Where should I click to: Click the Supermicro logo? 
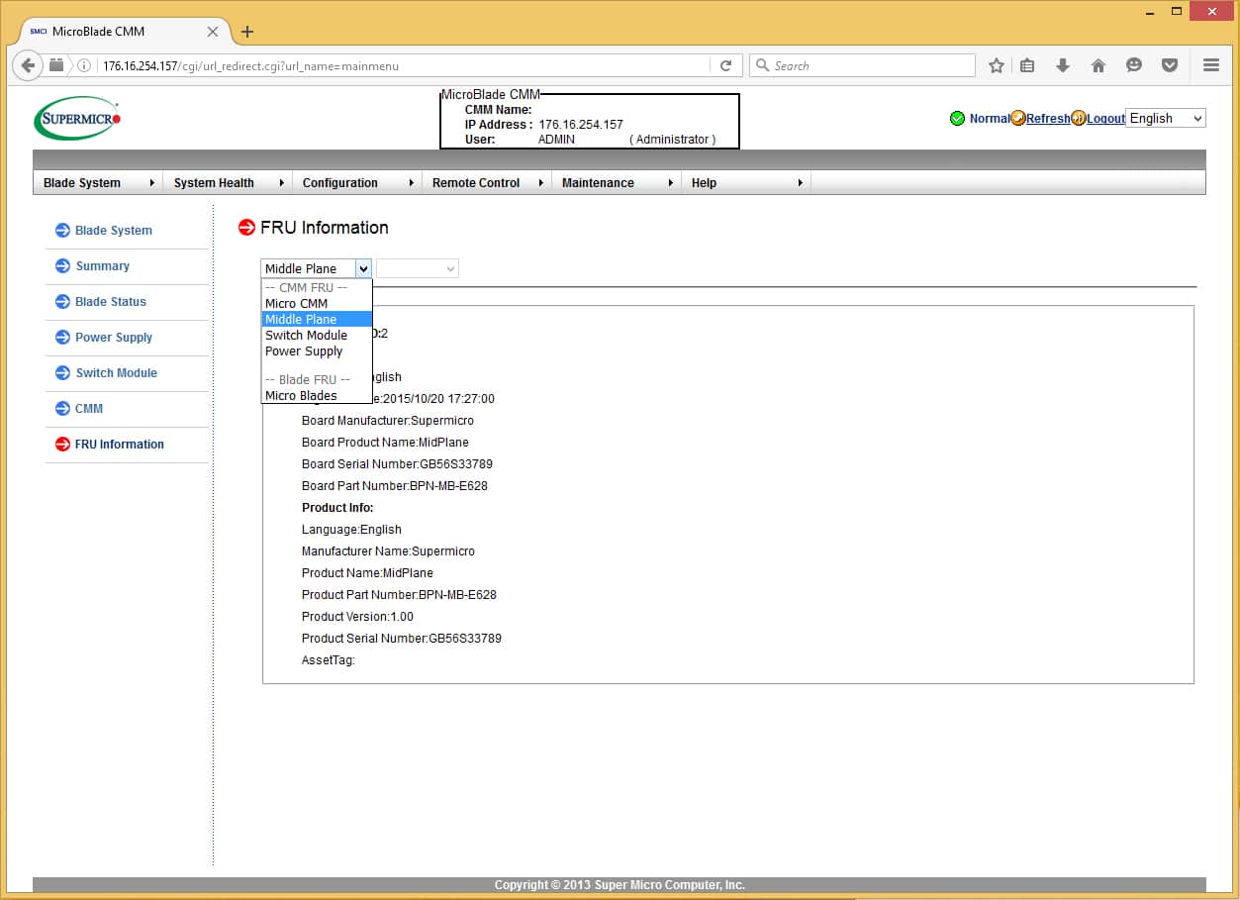coord(77,118)
